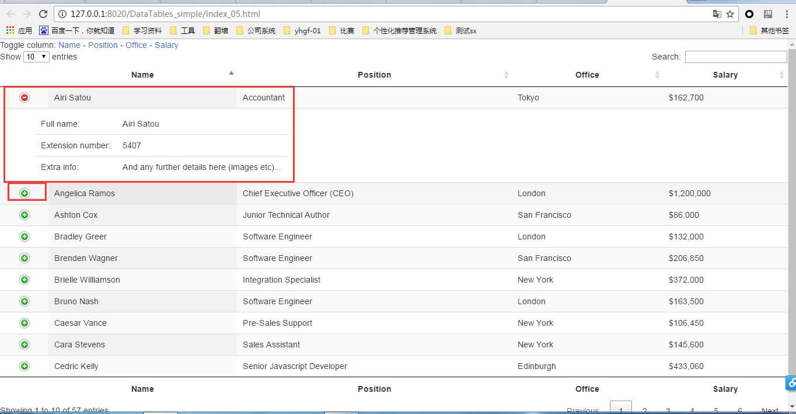Viewport: 796px width, 414px height.
Task: Expand details for Caesar Vance
Action: 25,323
